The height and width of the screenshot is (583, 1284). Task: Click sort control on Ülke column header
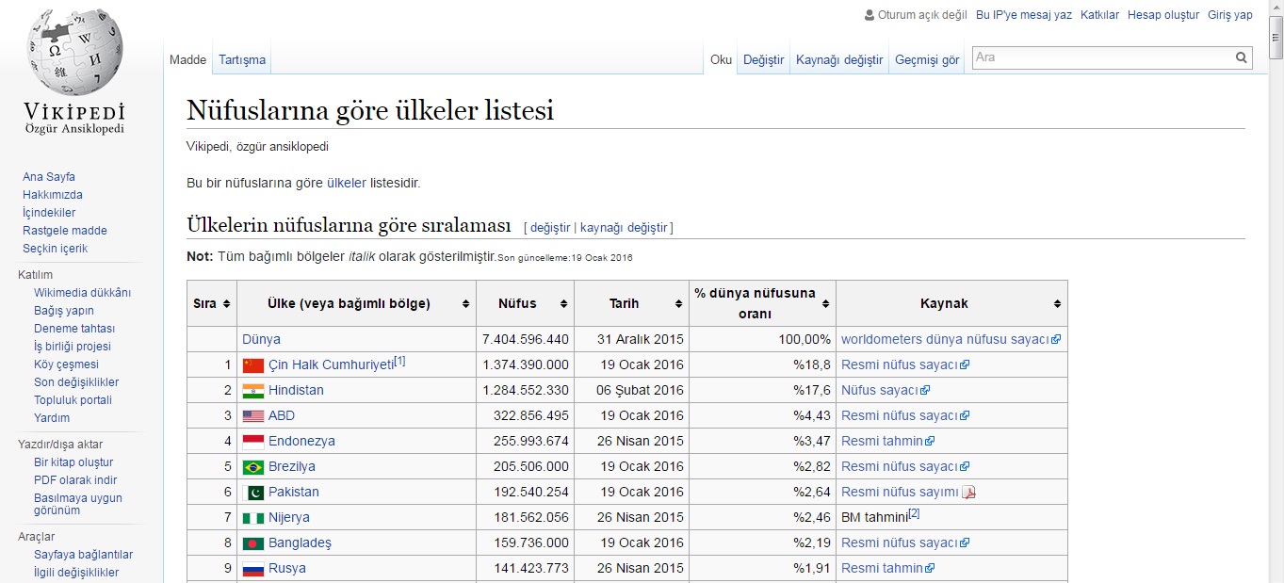465,303
